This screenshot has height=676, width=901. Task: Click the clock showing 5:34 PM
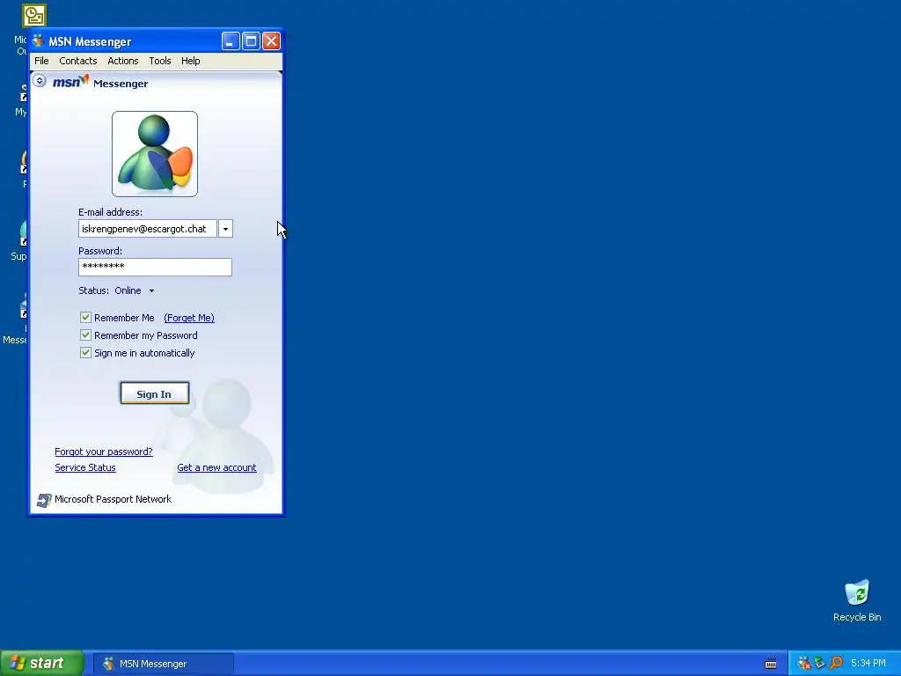(868, 663)
